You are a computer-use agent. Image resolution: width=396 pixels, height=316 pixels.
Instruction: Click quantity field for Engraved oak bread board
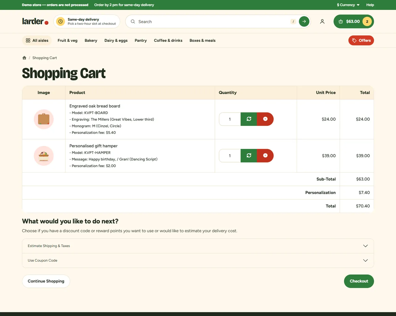(x=230, y=119)
